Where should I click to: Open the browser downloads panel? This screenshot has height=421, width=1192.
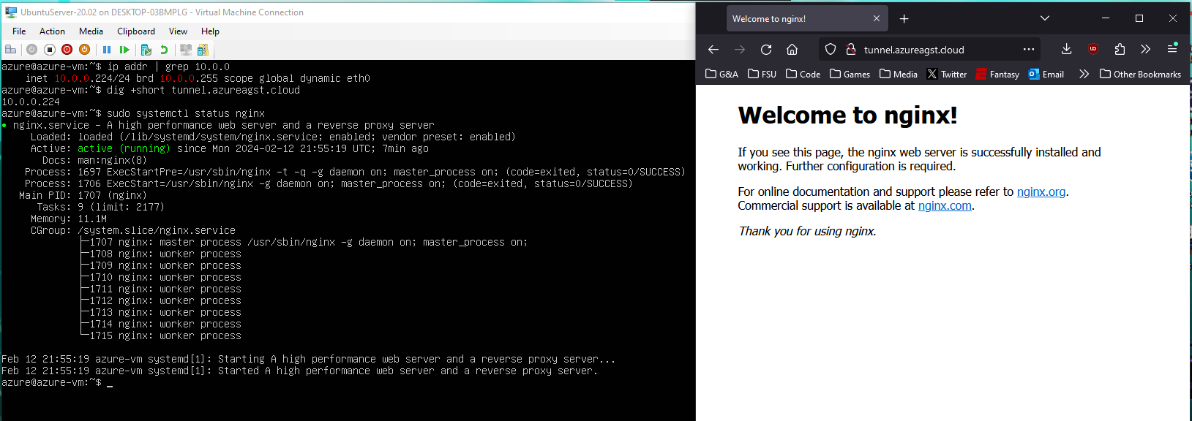pyautogui.click(x=1066, y=50)
